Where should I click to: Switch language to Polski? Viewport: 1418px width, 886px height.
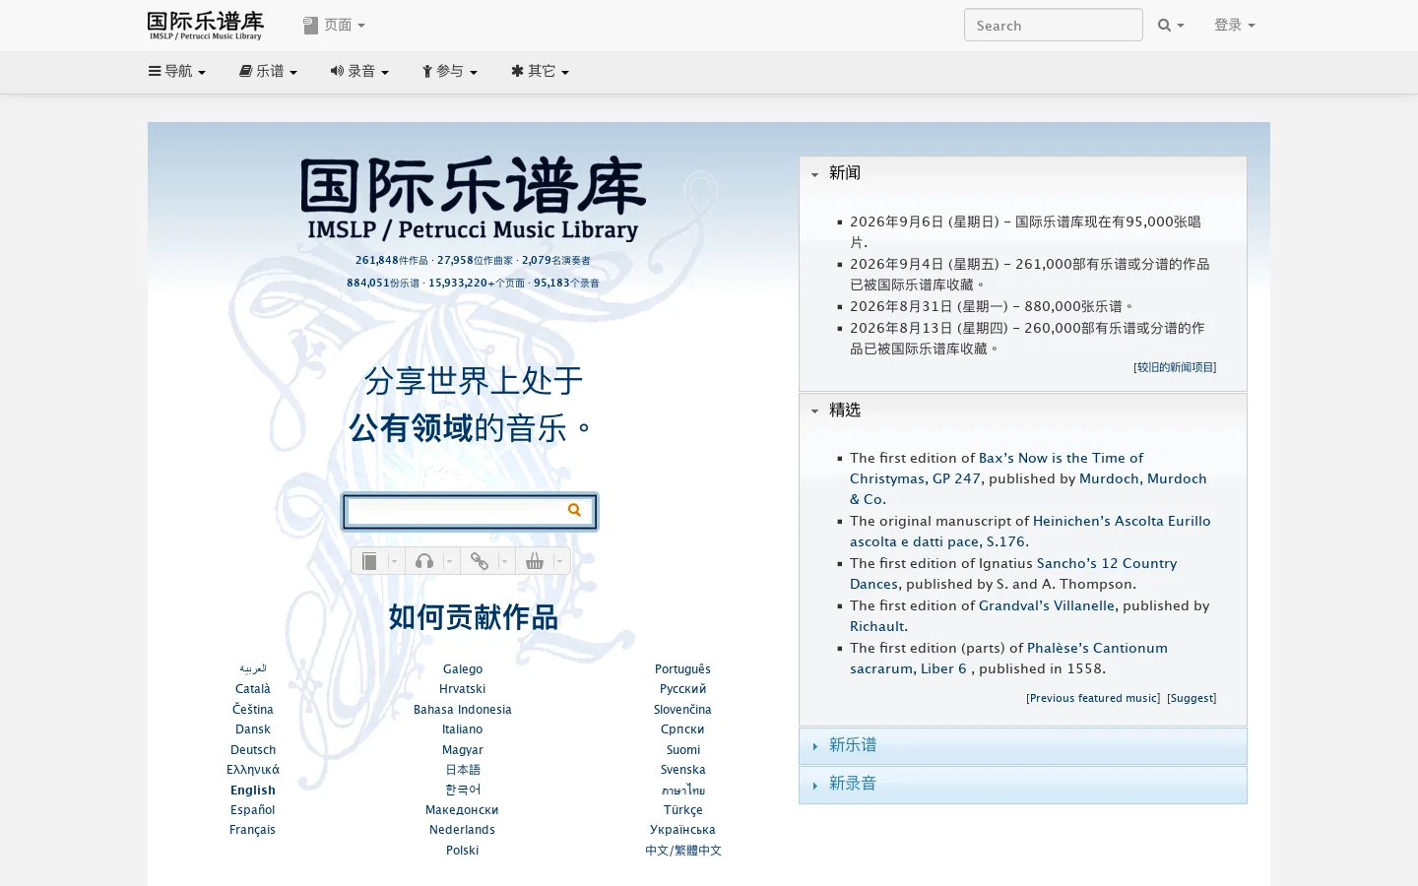click(x=463, y=851)
